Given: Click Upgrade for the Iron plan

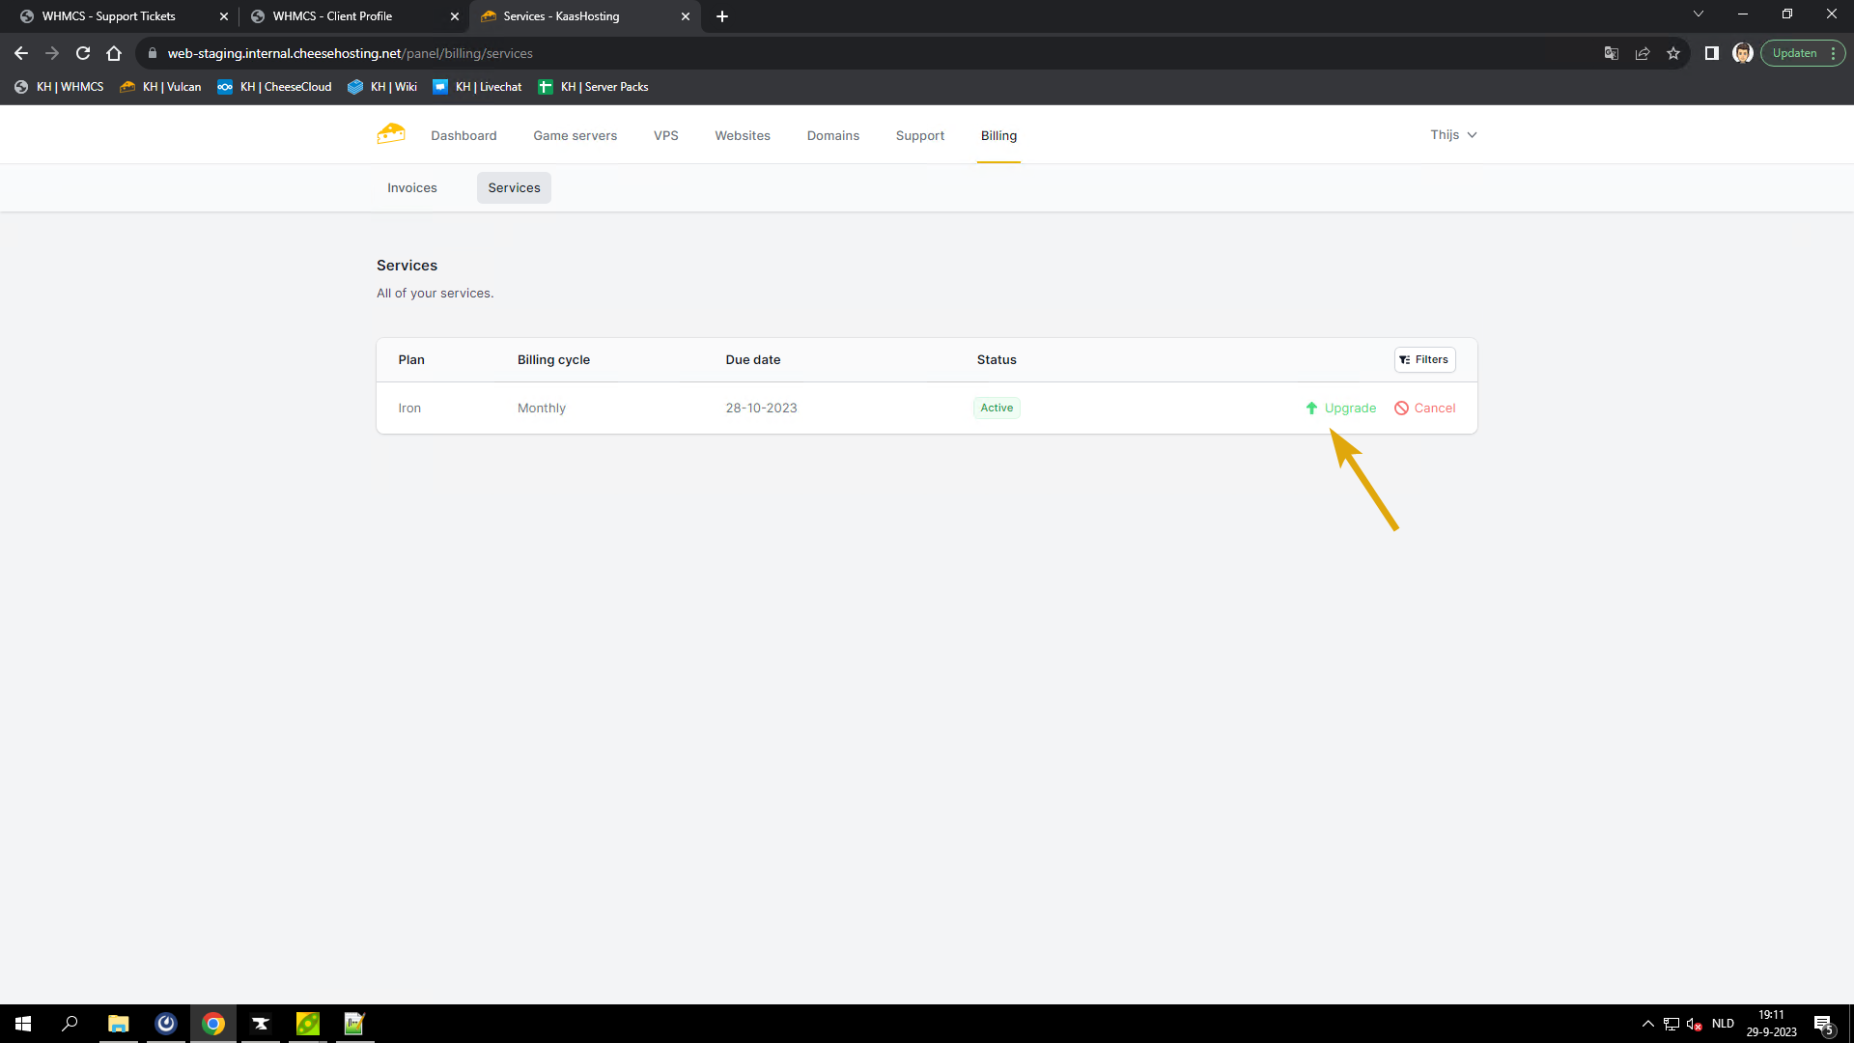Looking at the screenshot, I should pos(1340,409).
